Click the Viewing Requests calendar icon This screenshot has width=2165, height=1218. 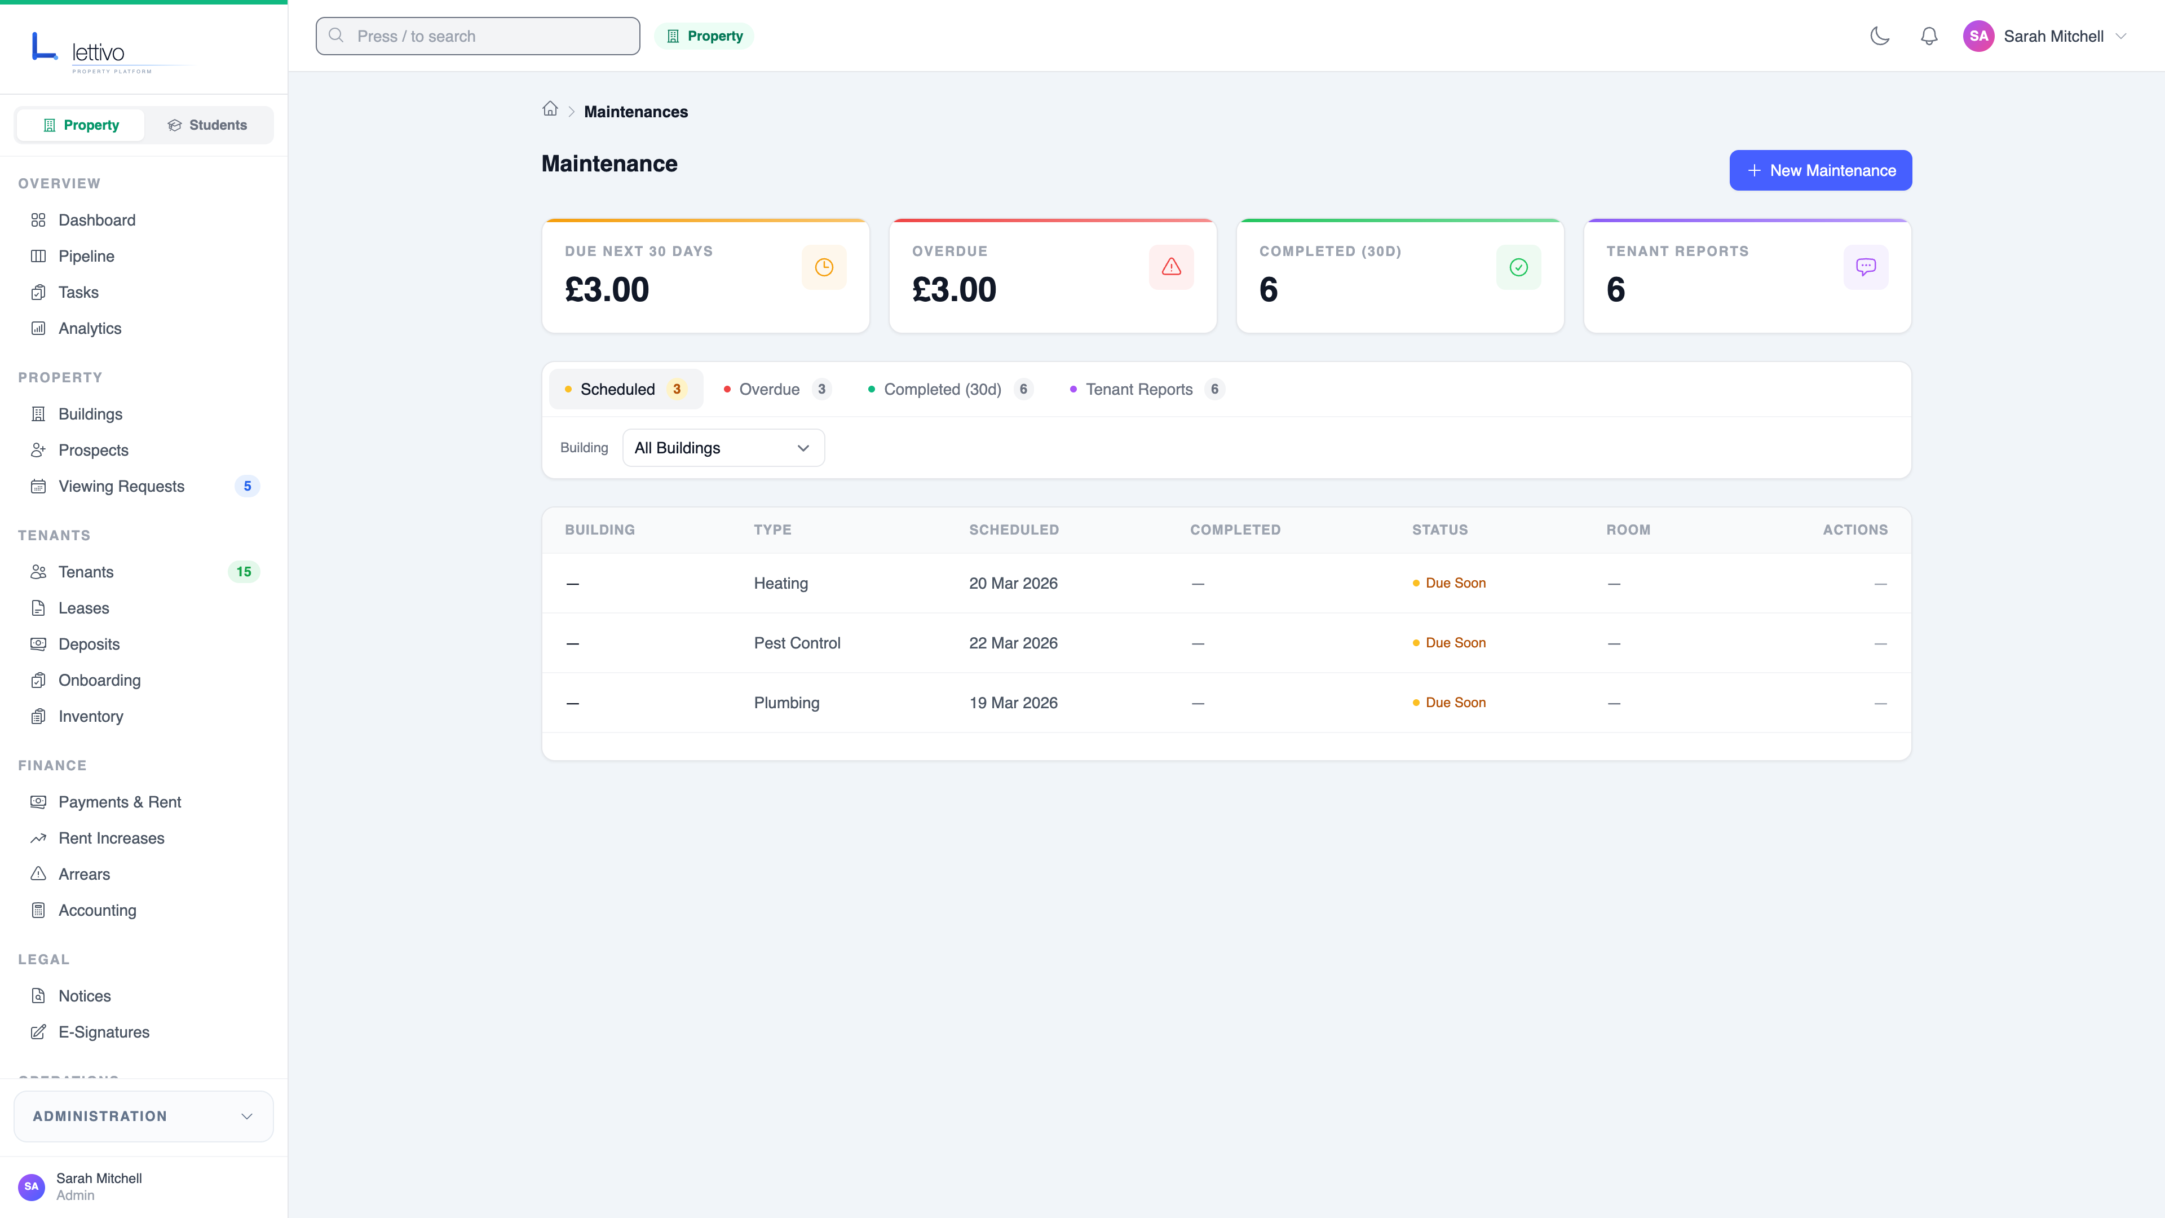(x=39, y=486)
